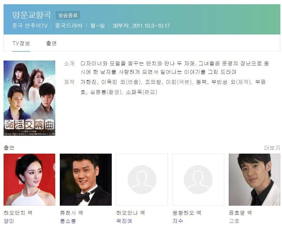
Task: Click the 방송종료 status badge
Action: [68, 15]
